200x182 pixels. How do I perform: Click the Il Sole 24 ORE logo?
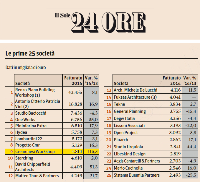[100, 22]
